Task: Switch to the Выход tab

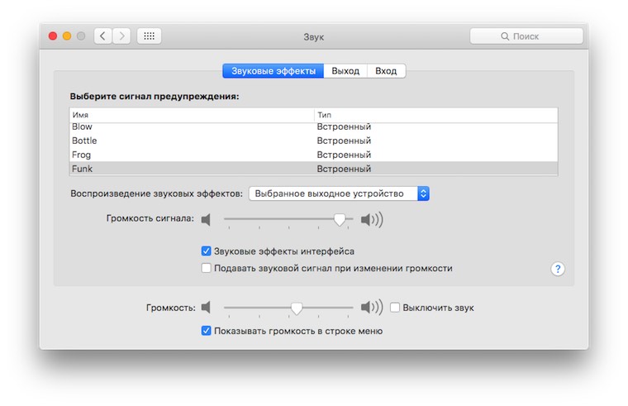Action: [345, 71]
